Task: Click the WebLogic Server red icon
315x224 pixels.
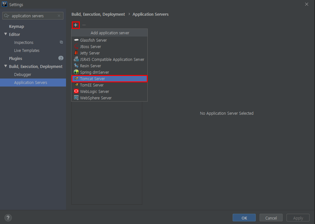Action: [x=76, y=91]
